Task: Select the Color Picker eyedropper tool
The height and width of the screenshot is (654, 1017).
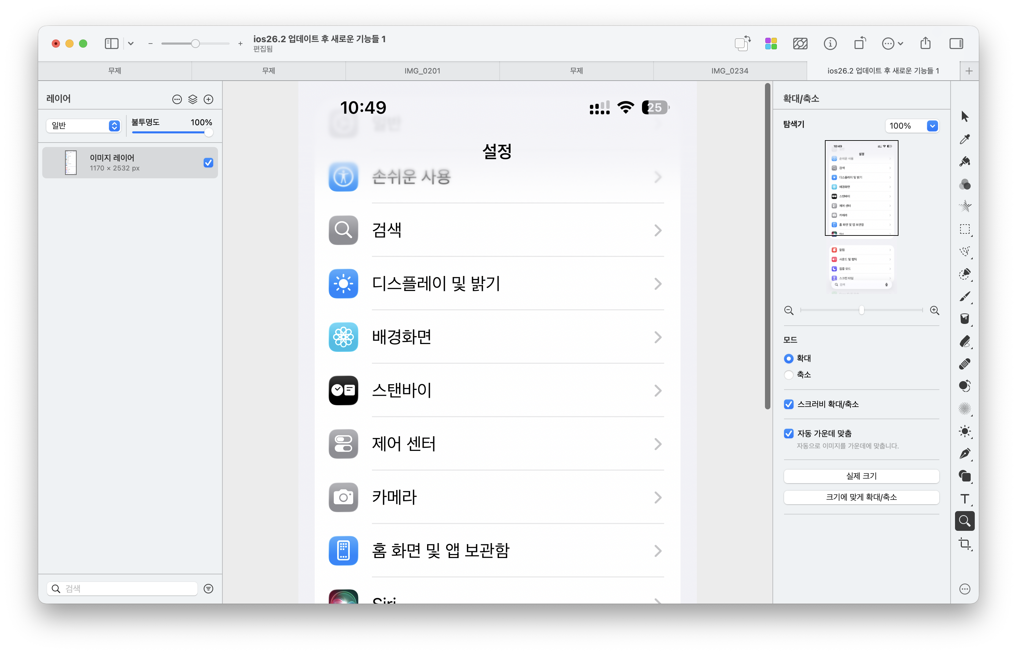Action: click(965, 139)
